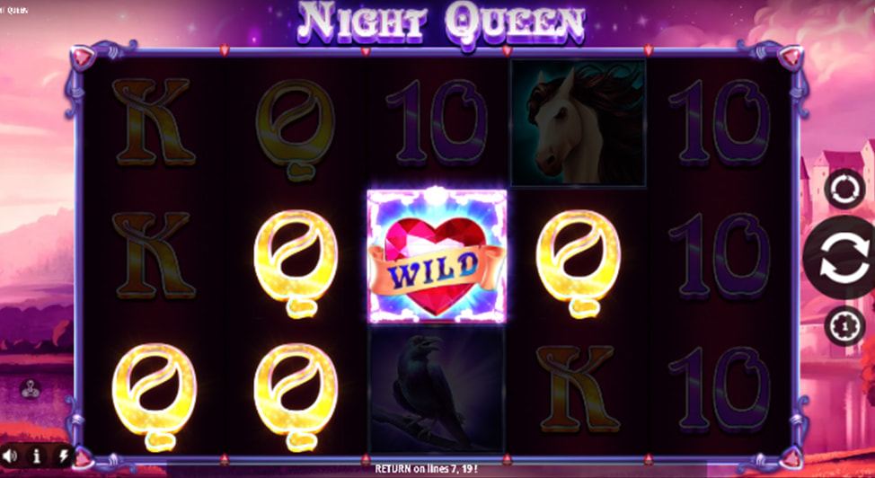Click the glowing Q in bottom-left reel

[154, 396]
